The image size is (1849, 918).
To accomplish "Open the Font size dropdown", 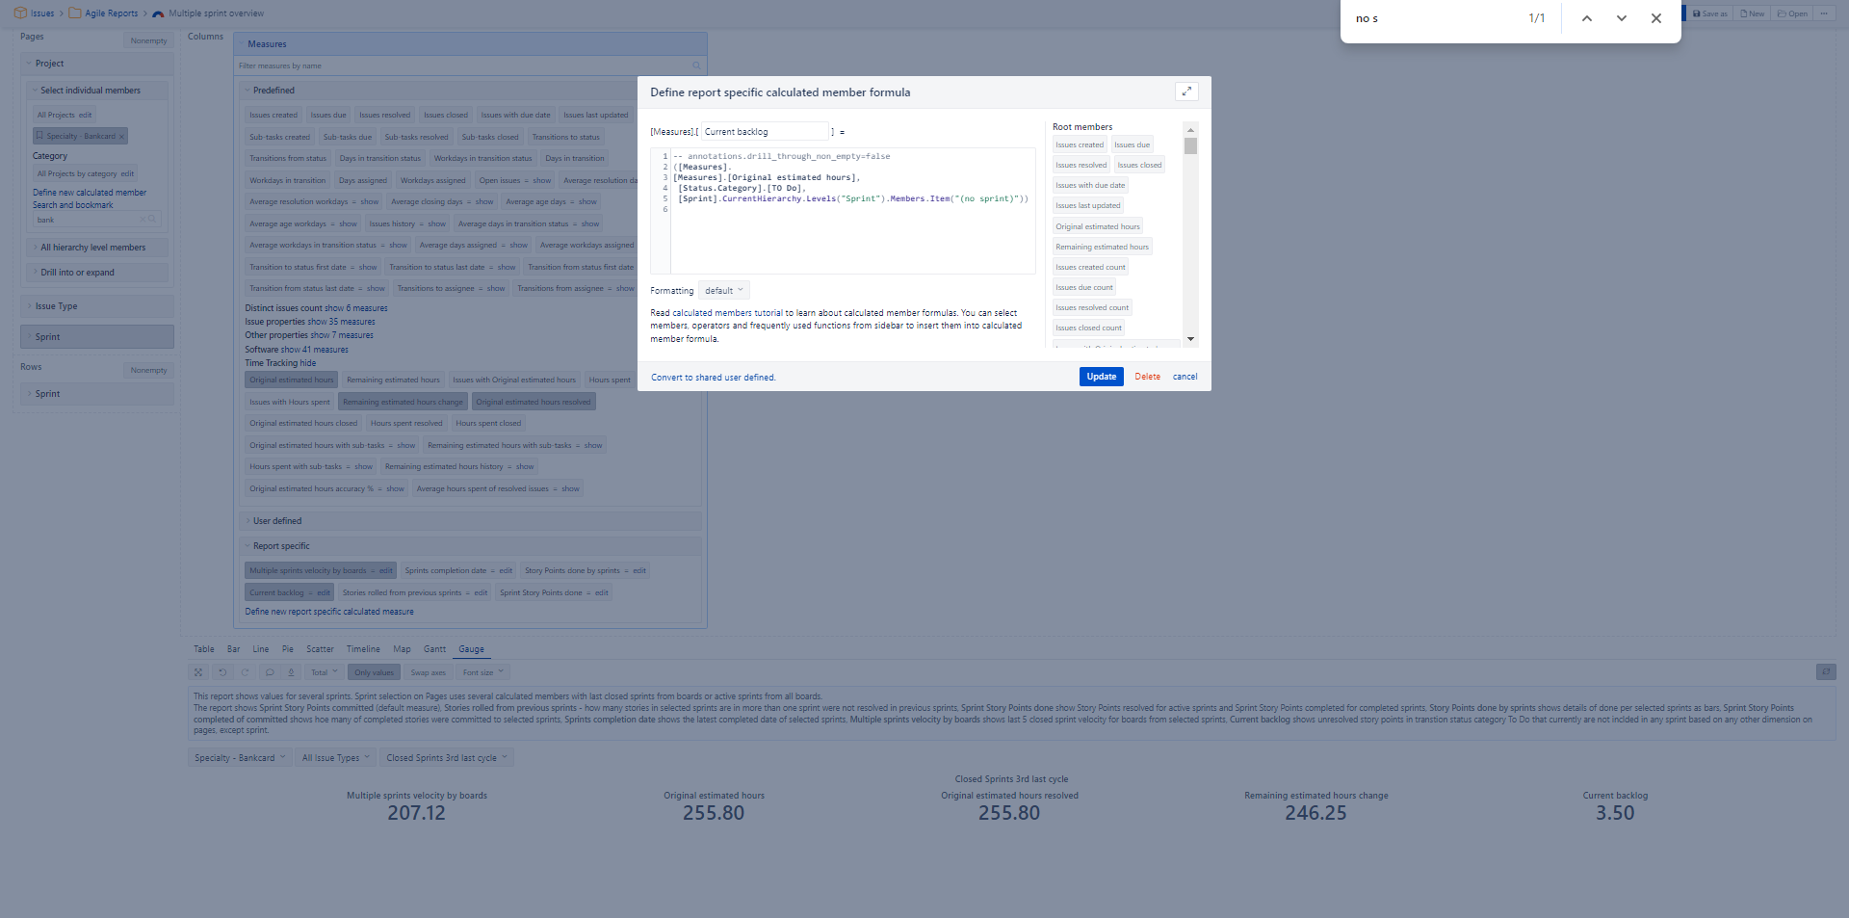I will coord(482,672).
